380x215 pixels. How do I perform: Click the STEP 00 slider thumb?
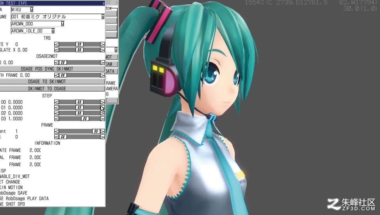(80, 102)
